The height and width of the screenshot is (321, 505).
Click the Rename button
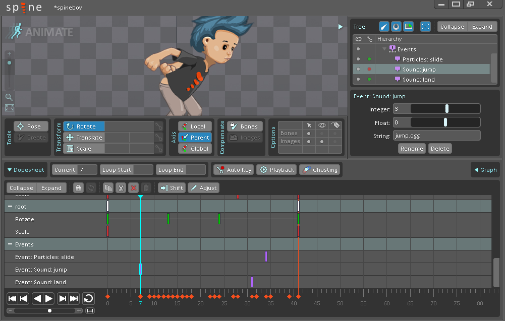412,149
